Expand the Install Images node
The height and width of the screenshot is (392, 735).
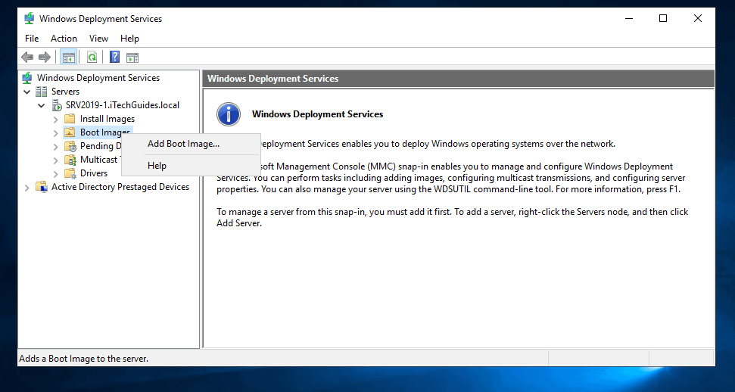[55, 119]
